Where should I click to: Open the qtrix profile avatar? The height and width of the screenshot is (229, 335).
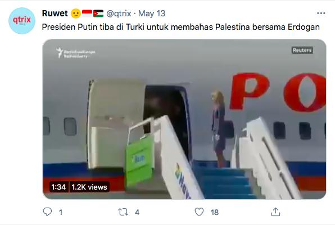pos(22,21)
